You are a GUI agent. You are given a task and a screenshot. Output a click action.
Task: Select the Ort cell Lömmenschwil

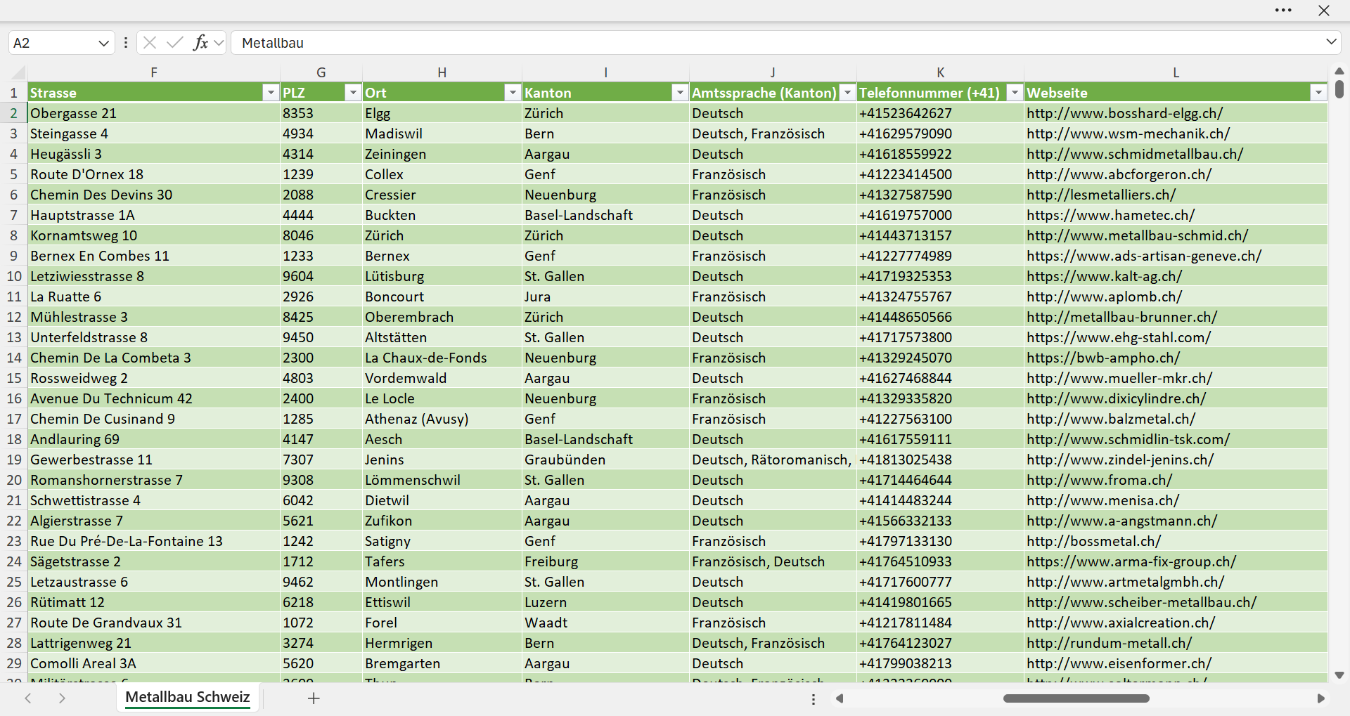[442, 480]
